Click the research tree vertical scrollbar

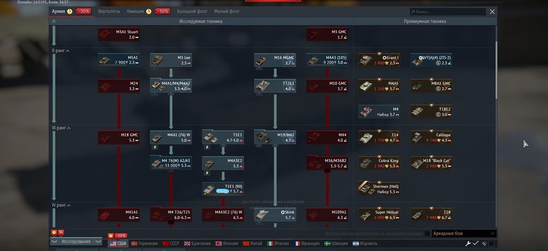point(496,70)
